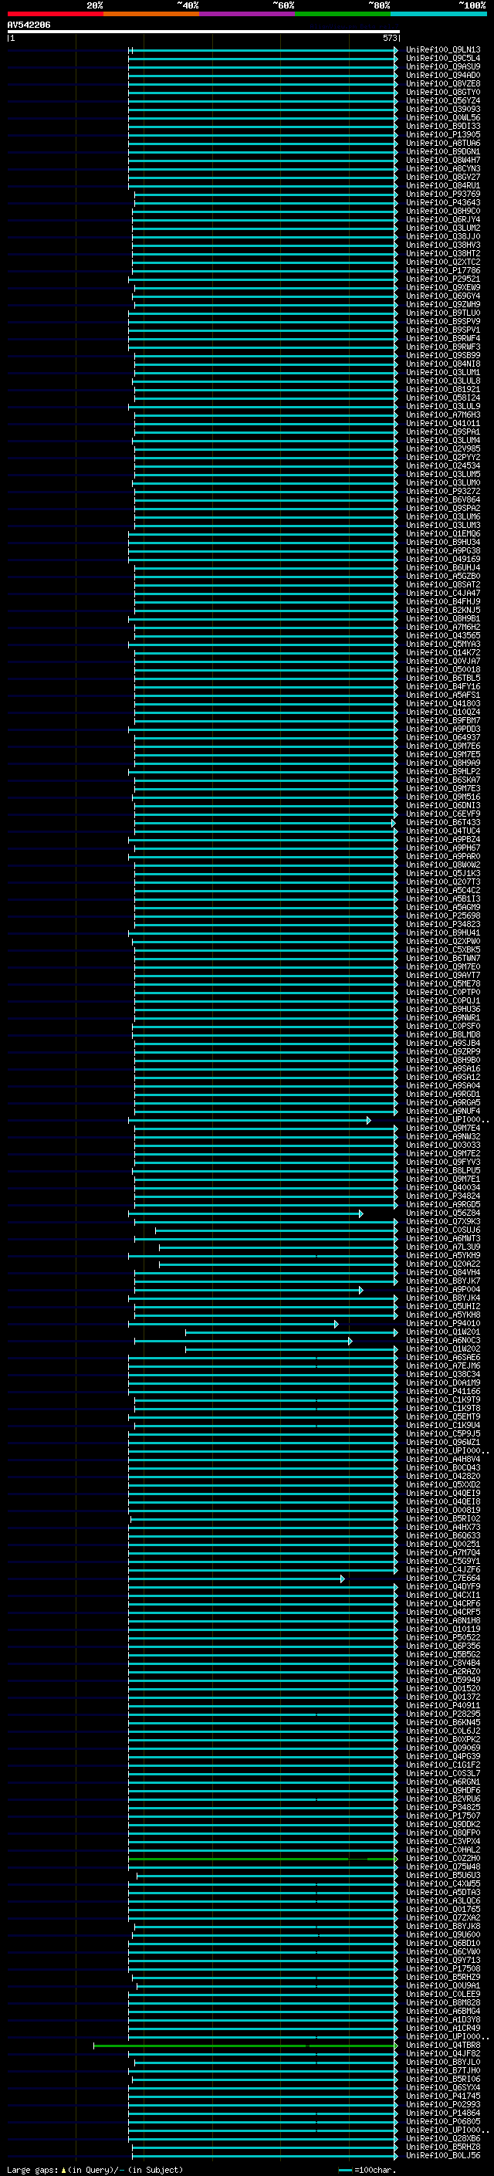494x2176 pixels.
Task: Select label UniRef100_B9RWF4
Action: (x=443, y=338)
